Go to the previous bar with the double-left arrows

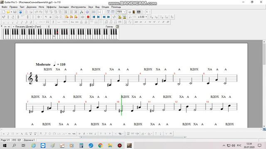click(x=104, y=17)
